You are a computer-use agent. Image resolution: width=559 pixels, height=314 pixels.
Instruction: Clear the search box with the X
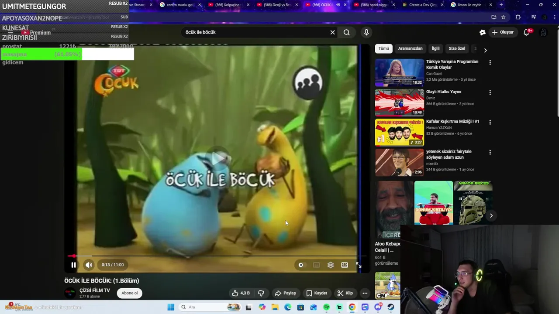(x=332, y=32)
